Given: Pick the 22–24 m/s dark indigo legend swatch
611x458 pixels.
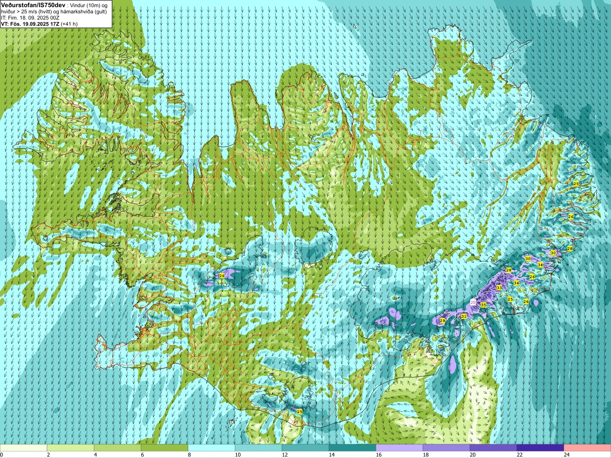Looking at the screenshot, I should [540, 448].
